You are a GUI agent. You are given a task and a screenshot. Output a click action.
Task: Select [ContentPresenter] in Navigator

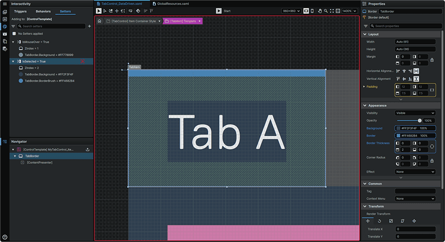click(40, 162)
